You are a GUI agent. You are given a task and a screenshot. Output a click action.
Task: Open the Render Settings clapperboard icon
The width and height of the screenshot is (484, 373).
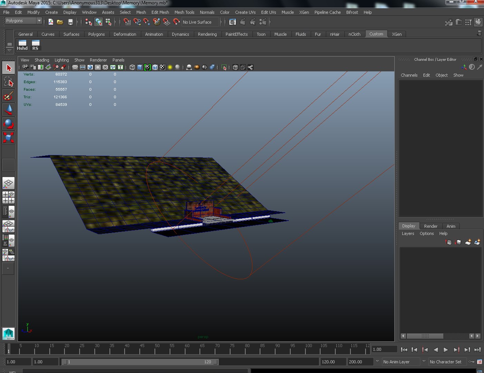pos(263,22)
